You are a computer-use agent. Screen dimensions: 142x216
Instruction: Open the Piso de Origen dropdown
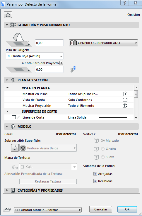(35, 56)
